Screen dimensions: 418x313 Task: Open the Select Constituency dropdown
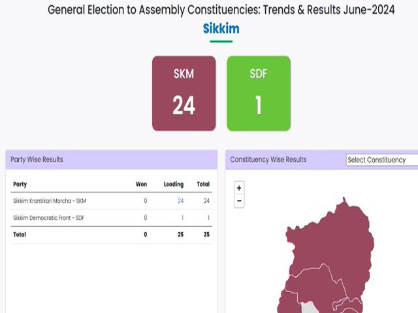(381, 160)
